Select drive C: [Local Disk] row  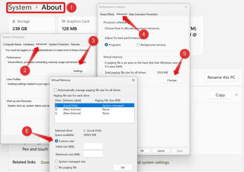(94, 105)
